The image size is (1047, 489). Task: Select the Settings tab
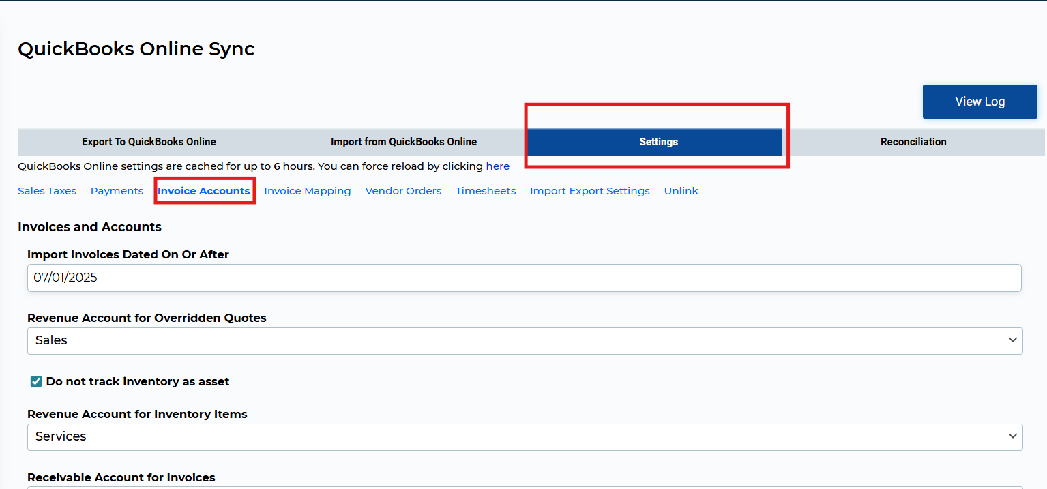click(x=658, y=142)
